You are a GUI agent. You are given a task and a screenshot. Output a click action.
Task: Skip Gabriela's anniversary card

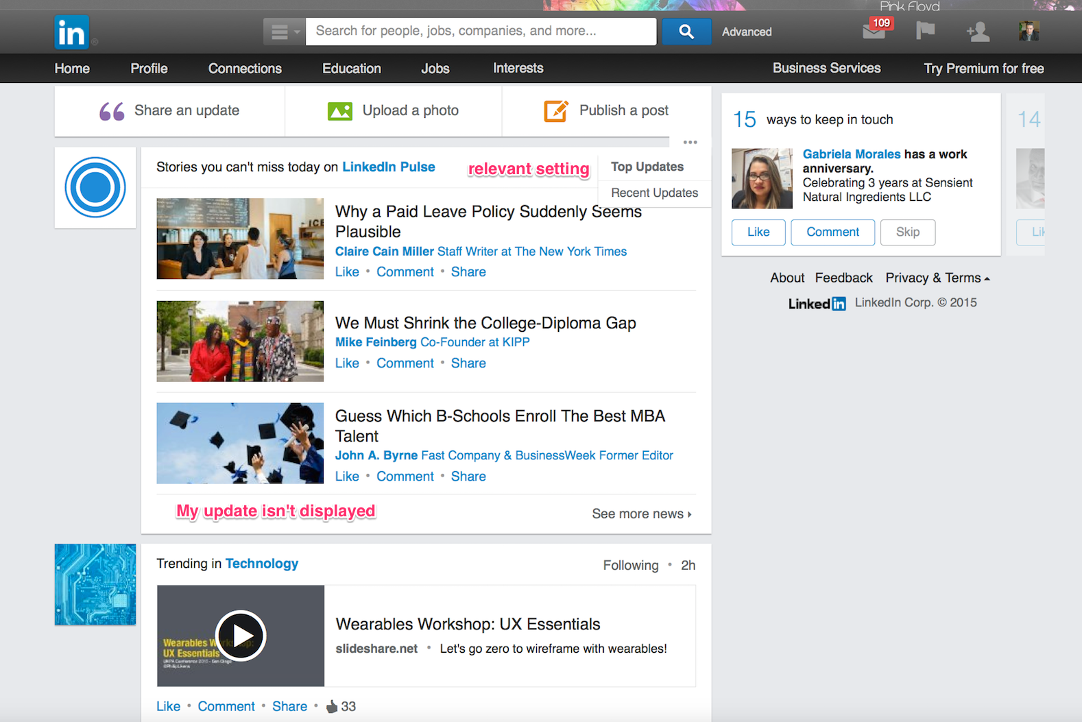pos(908,232)
